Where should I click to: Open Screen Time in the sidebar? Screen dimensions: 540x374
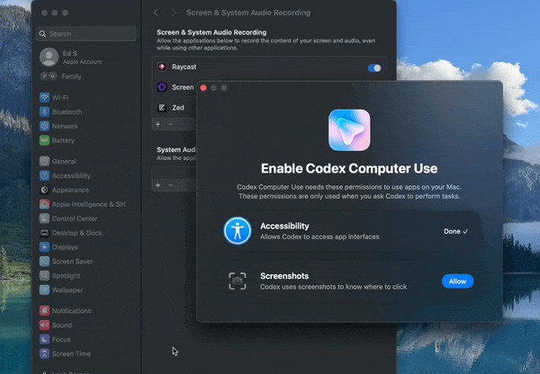[x=70, y=354]
